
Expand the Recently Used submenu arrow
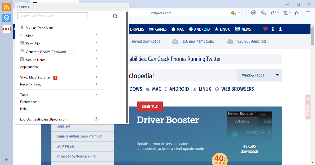(x=97, y=84)
